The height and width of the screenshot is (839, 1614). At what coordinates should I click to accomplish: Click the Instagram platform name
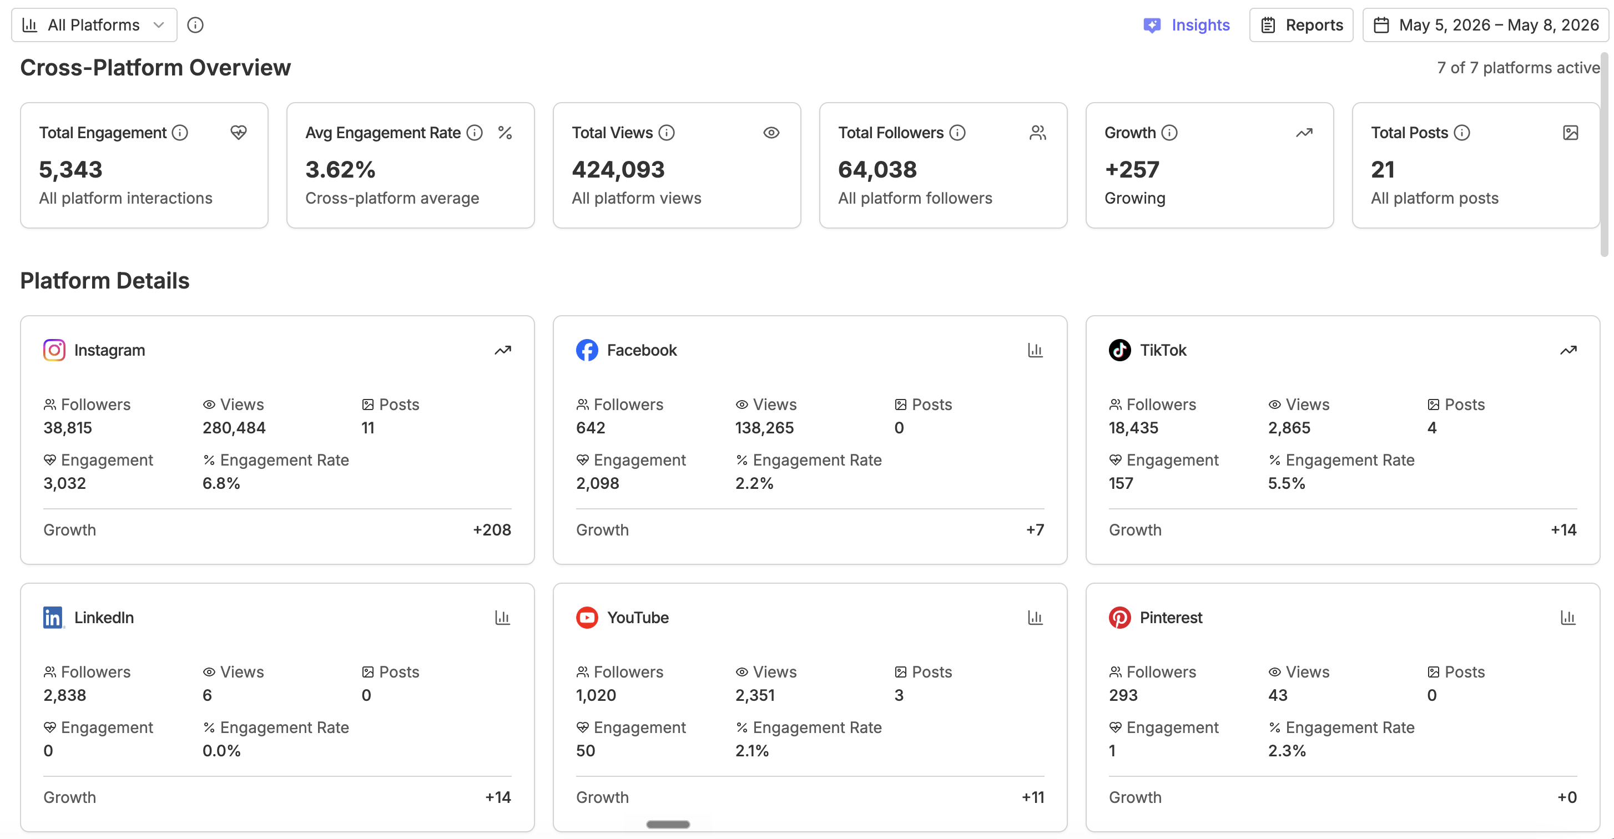coord(110,350)
